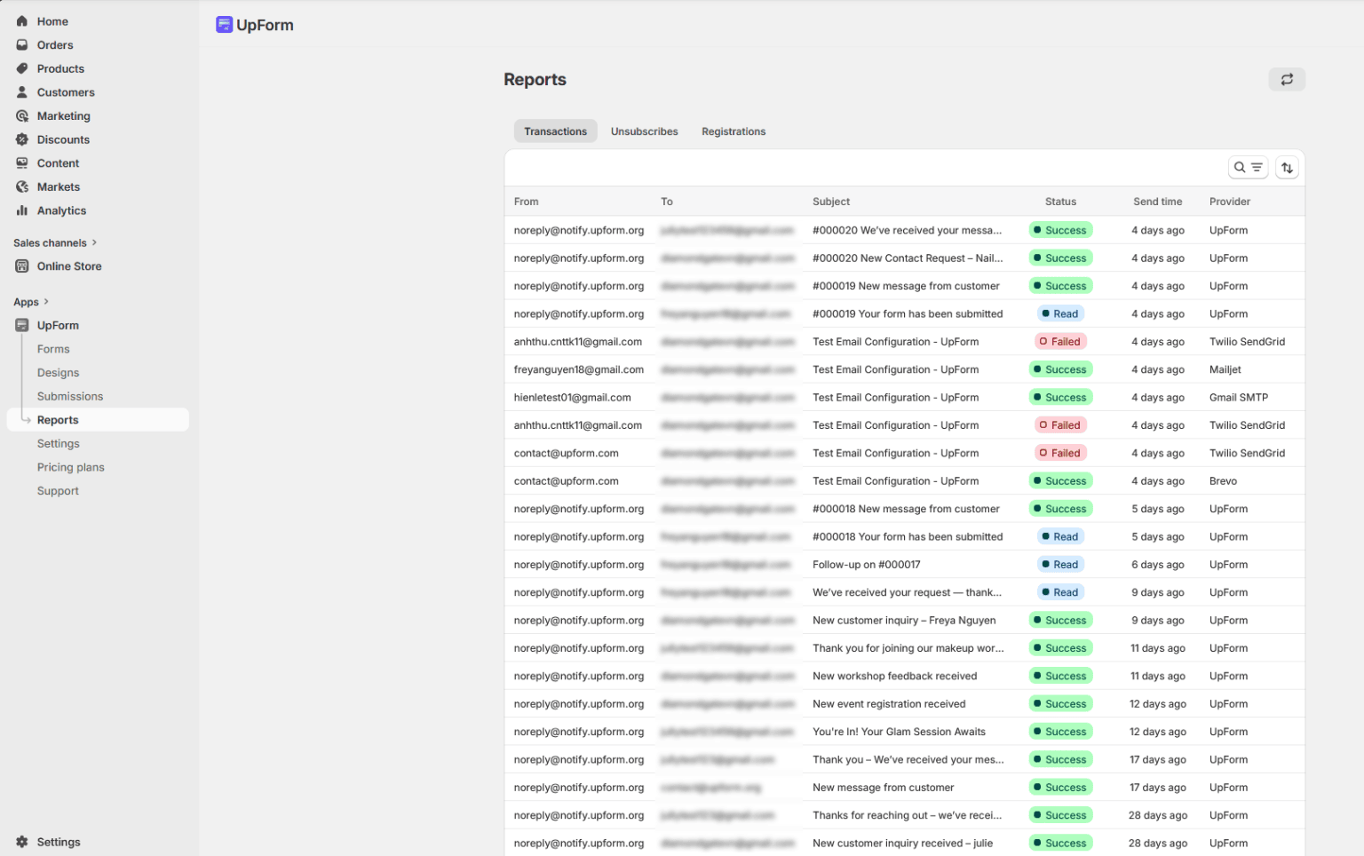
Task: Click the Brevo provider cell
Action: (1223, 481)
